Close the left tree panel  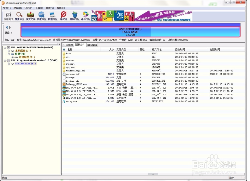[x=59, y=44]
